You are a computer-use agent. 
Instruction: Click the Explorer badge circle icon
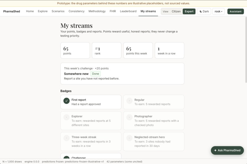[66, 117]
